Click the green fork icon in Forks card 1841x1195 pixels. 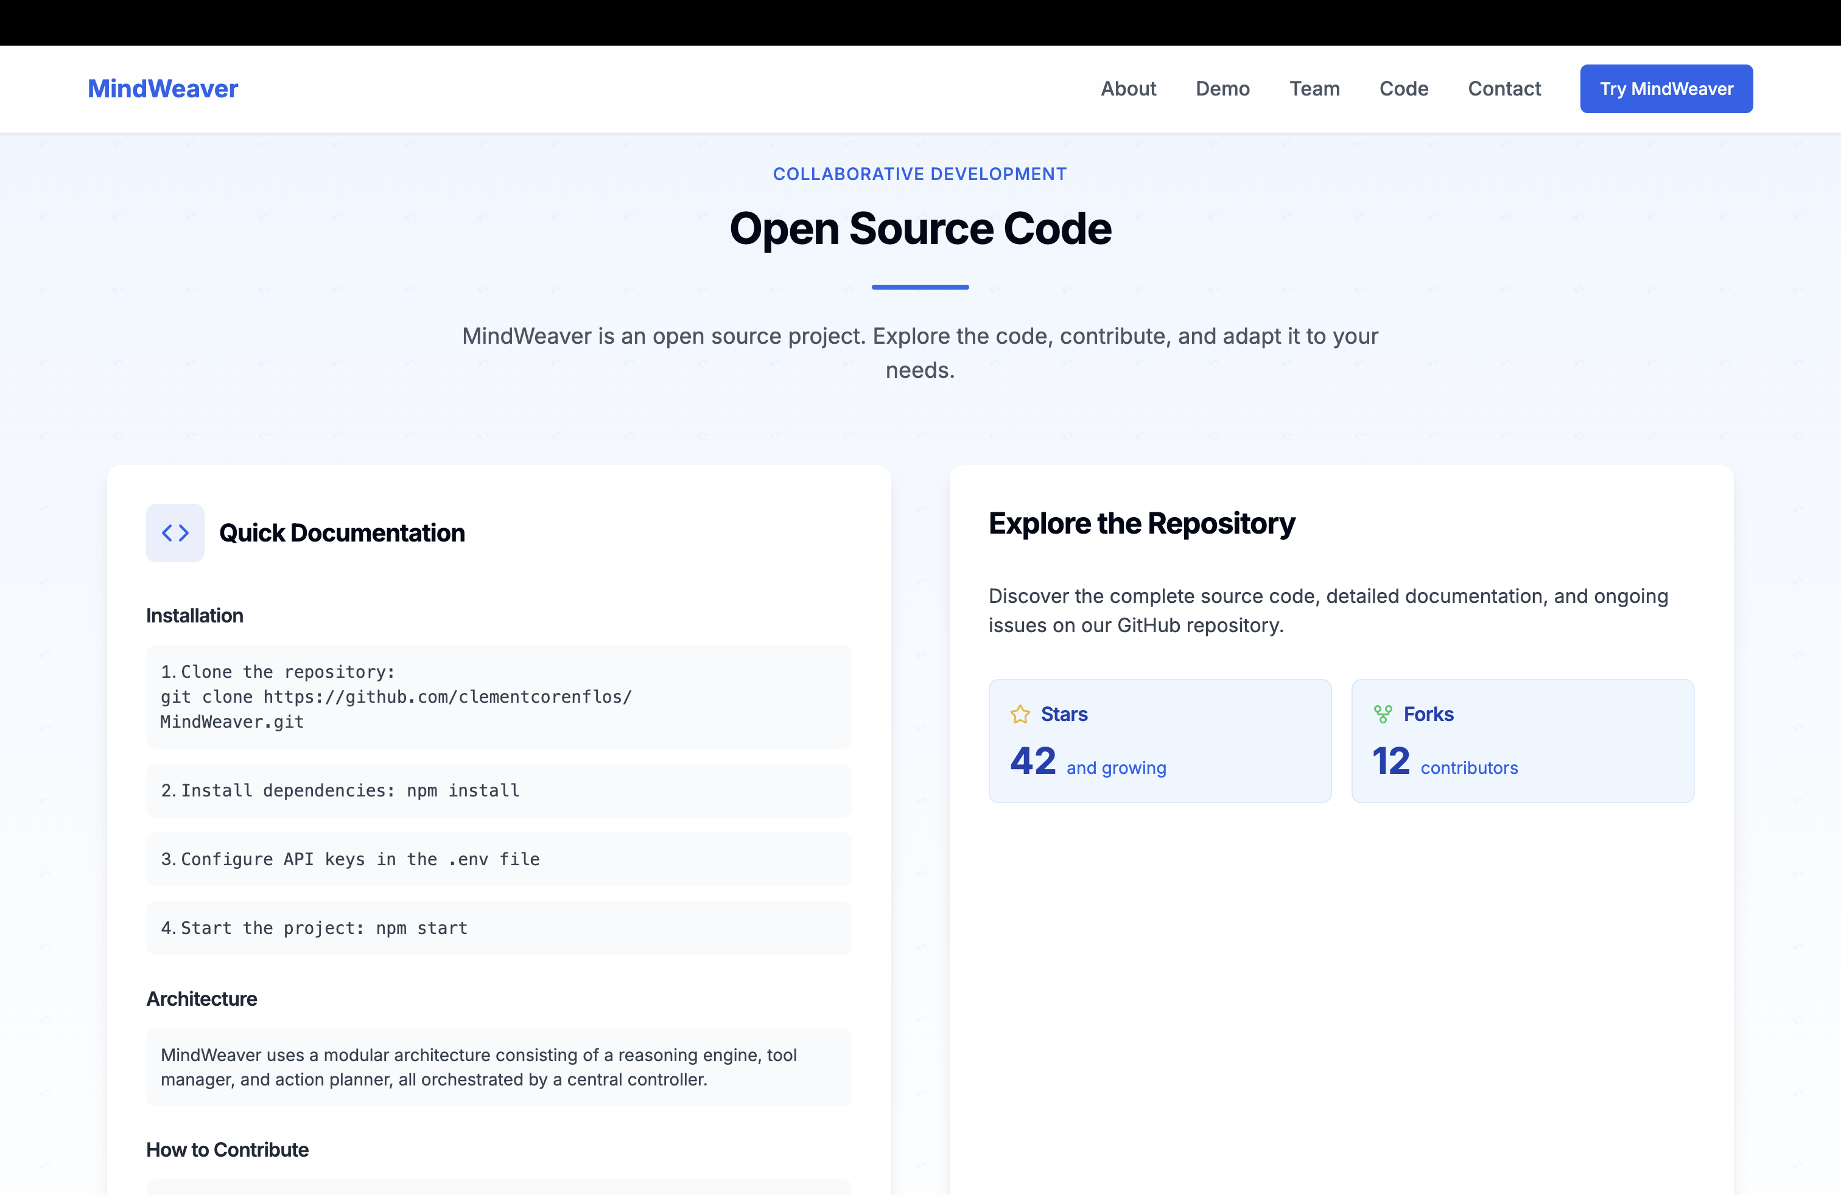point(1383,714)
